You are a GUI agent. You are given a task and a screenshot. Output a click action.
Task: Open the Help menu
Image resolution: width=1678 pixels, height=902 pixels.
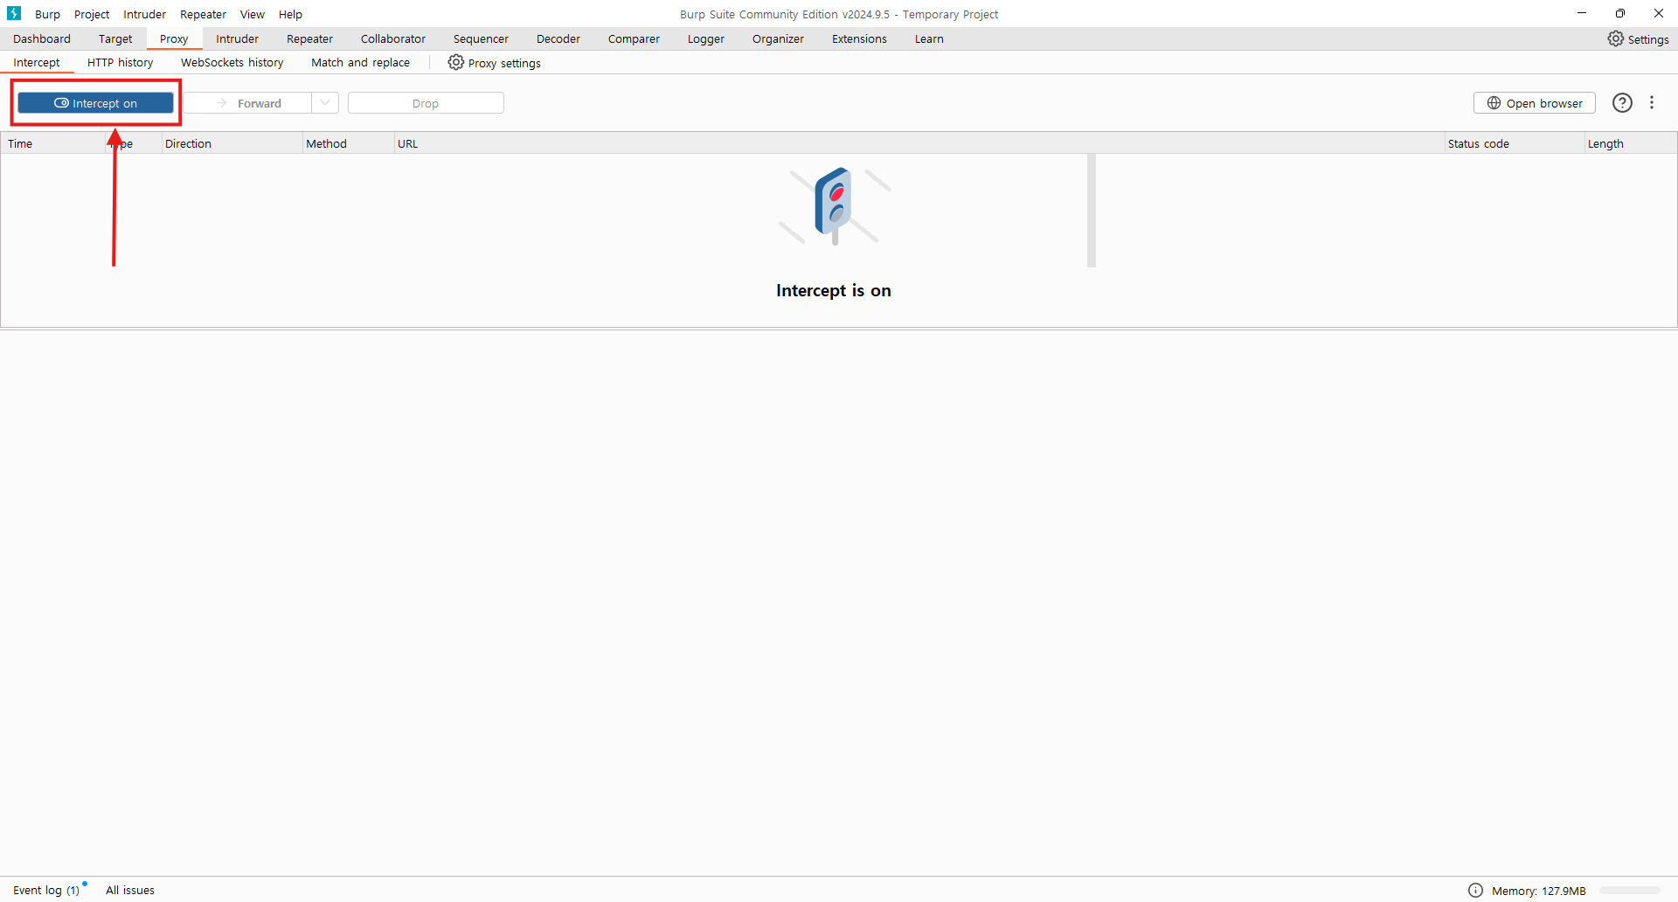click(290, 14)
